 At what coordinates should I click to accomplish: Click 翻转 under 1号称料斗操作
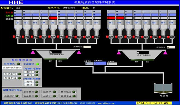29,72
